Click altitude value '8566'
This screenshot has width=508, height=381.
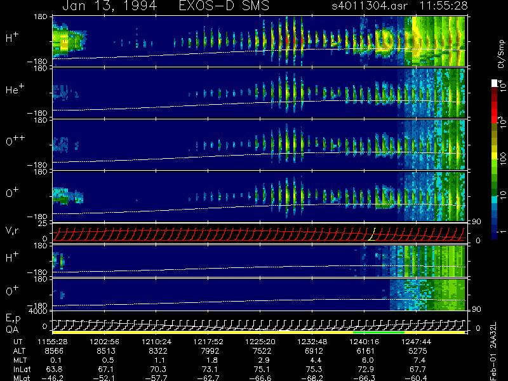[54, 351]
